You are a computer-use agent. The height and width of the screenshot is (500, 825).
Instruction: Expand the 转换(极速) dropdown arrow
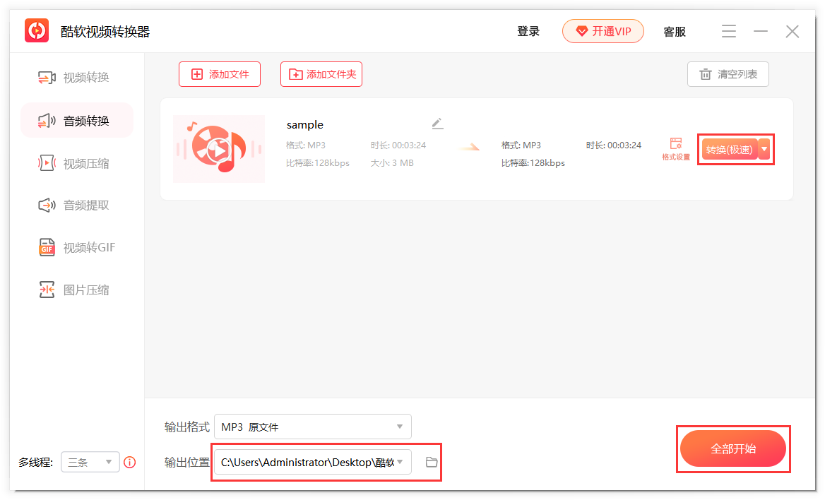click(x=764, y=150)
